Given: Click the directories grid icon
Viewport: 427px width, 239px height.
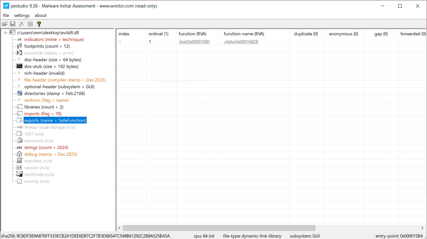Looking at the screenshot, I should 19,93.
